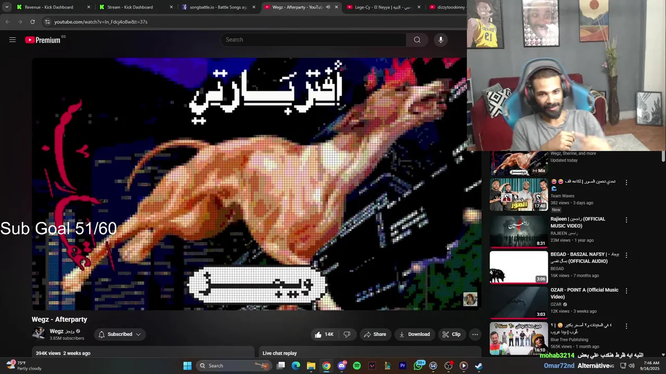Create a Clip of the video

tap(451, 335)
